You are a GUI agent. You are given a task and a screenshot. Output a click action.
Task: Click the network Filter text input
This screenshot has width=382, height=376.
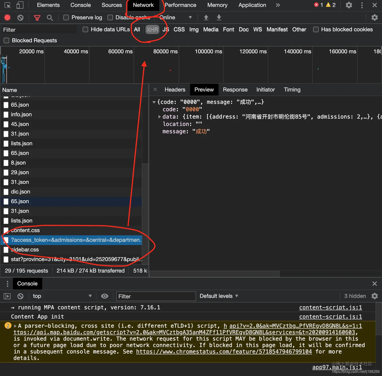tap(39, 30)
